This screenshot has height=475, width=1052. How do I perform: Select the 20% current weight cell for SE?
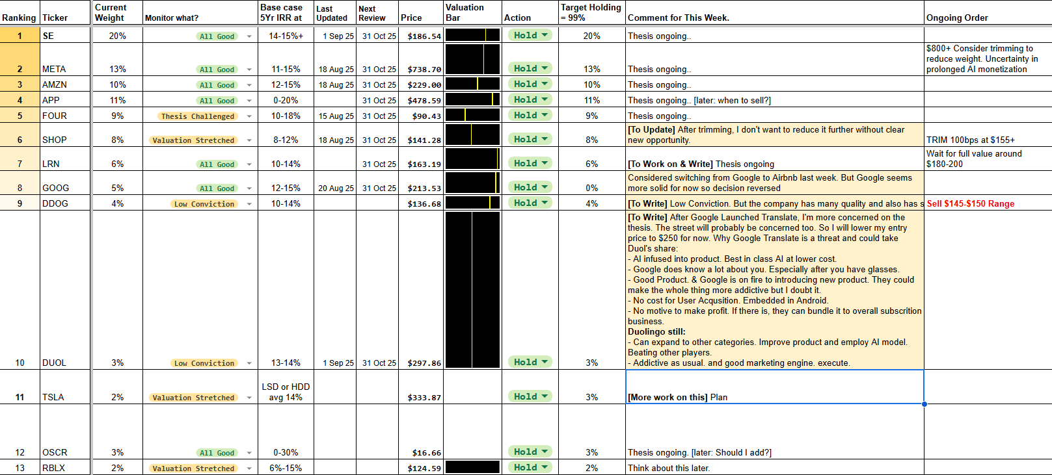coord(117,35)
